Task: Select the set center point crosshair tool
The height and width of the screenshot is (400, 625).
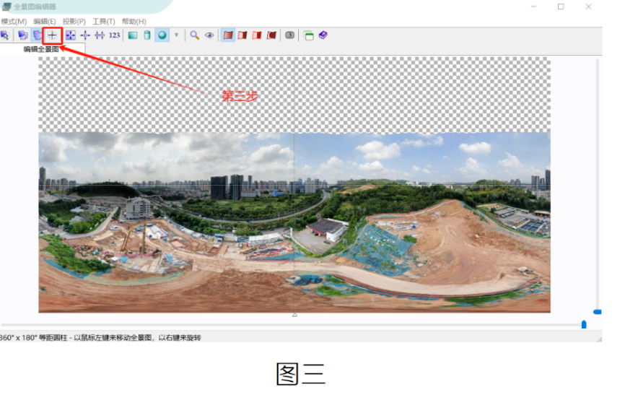Action: [52, 35]
